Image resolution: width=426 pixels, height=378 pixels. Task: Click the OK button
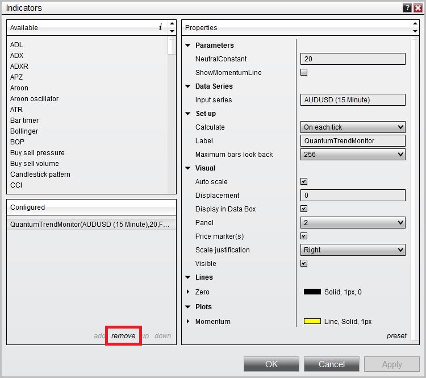tap(271, 364)
